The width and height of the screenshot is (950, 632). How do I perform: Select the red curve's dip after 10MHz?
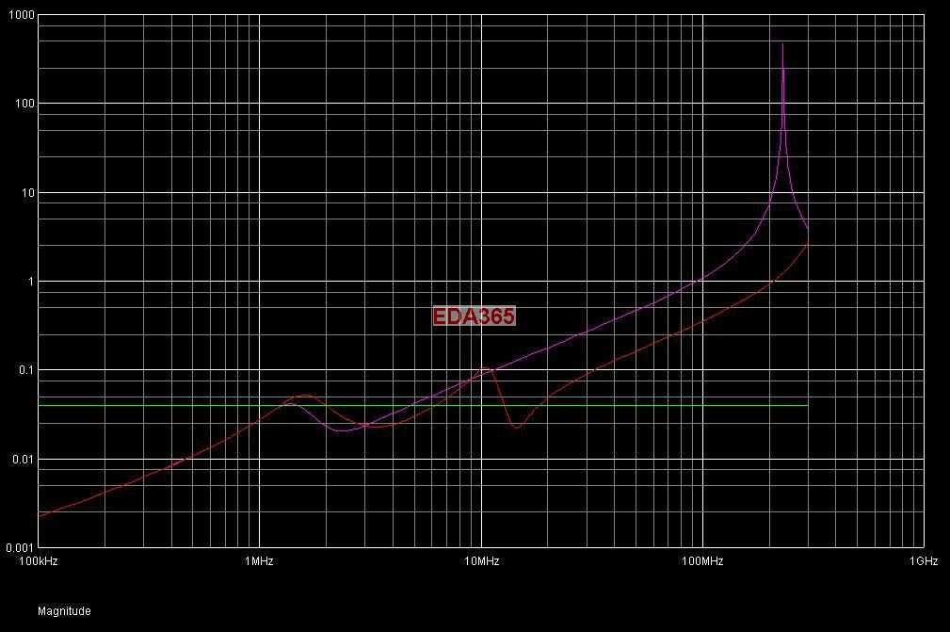pos(516,428)
